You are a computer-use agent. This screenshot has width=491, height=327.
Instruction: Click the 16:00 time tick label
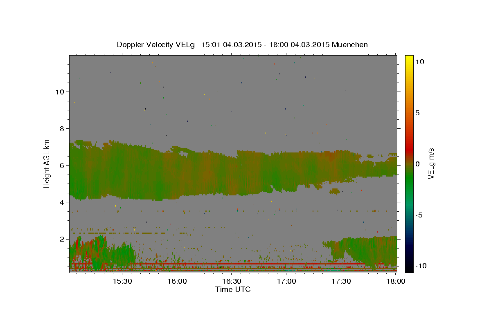177,282
